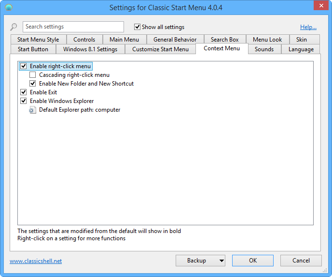Image resolution: width=332 pixels, height=277 pixels.
Task: Open the Windows 8.1 Settings tab
Action: [90, 49]
